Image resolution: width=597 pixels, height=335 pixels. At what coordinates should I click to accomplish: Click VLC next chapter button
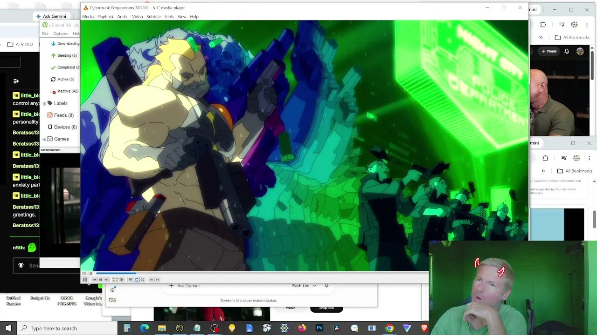click(158, 280)
